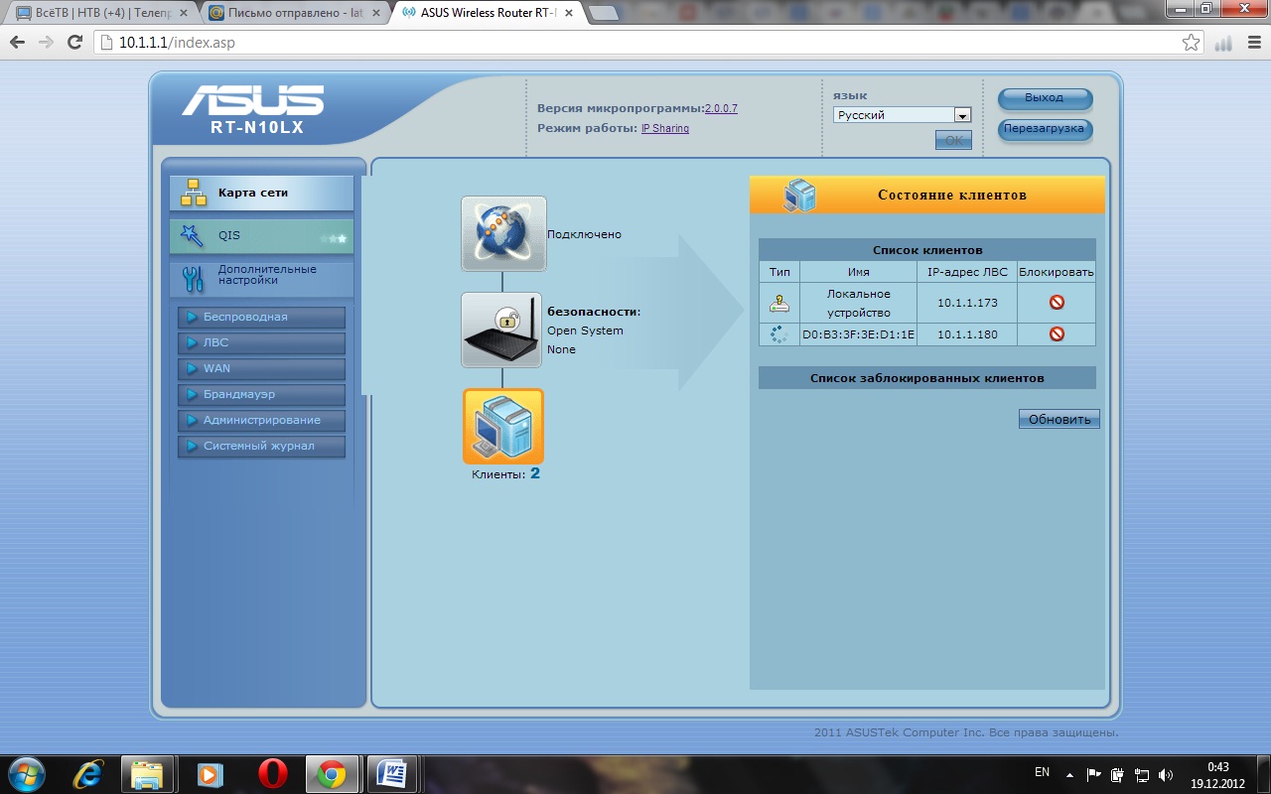Click the tools icon for Дополнительные настройки
The image size is (1271, 794).
tap(194, 279)
